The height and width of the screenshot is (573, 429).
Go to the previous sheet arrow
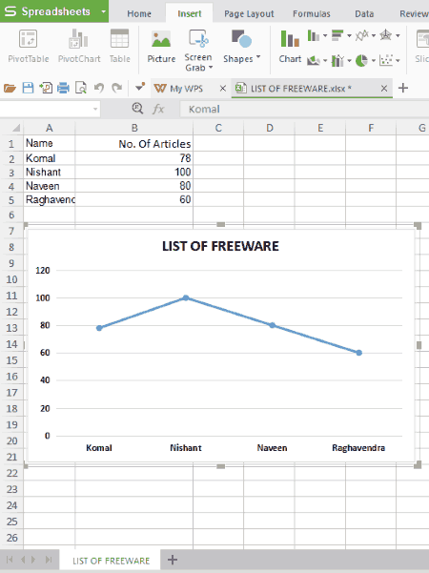coord(23,560)
